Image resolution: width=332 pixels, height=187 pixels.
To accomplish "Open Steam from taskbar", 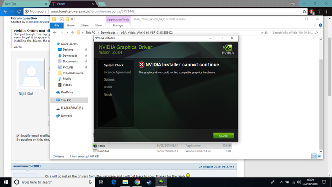I will pos(149,182).
